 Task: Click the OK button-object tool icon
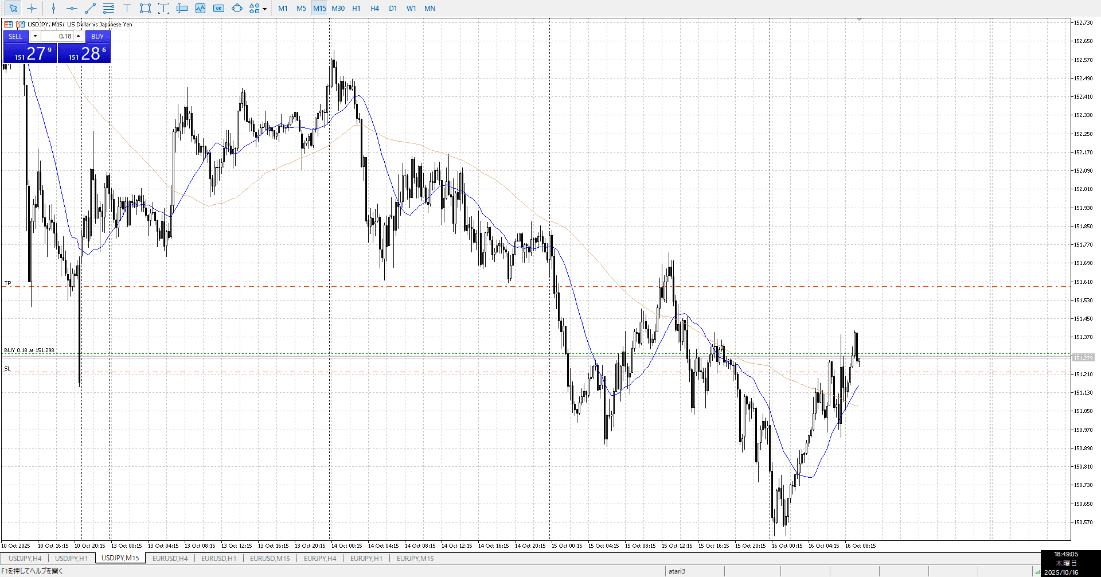pyautogui.click(x=218, y=8)
